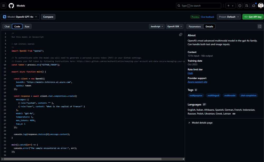Open the OpenAI SDK dropdown
Image resolution: width=264 pixels, height=162 pixels.
(x=175, y=26)
